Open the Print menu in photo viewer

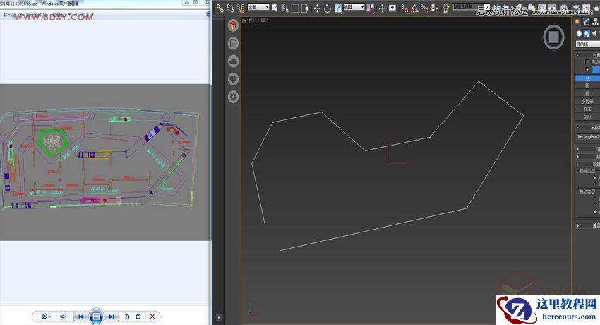coord(8,14)
